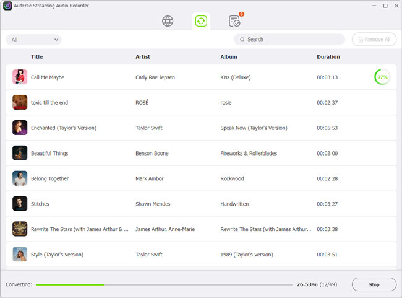Click the Duration column header

pyautogui.click(x=328, y=57)
